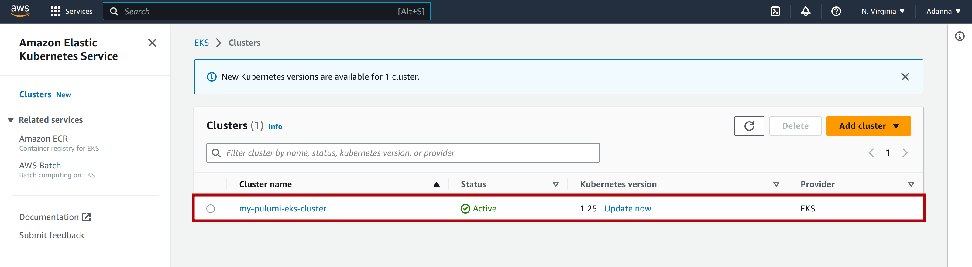The width and height of the screenshot is (972, 267).
Task: Open the info panel icon at right edge
Action: click(x=959, y=36)
